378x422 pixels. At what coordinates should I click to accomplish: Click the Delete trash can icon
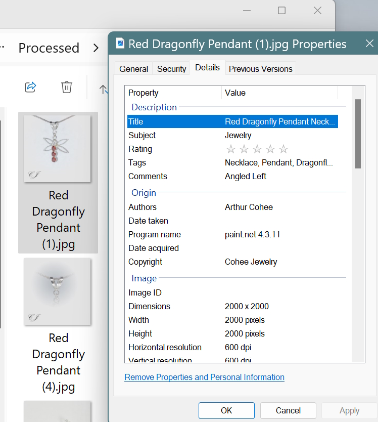67,87
